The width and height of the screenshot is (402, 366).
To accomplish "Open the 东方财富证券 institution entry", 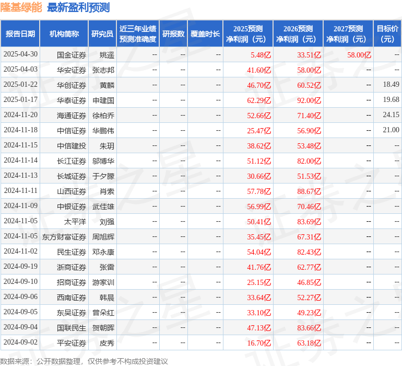I will tap(64, 237).
